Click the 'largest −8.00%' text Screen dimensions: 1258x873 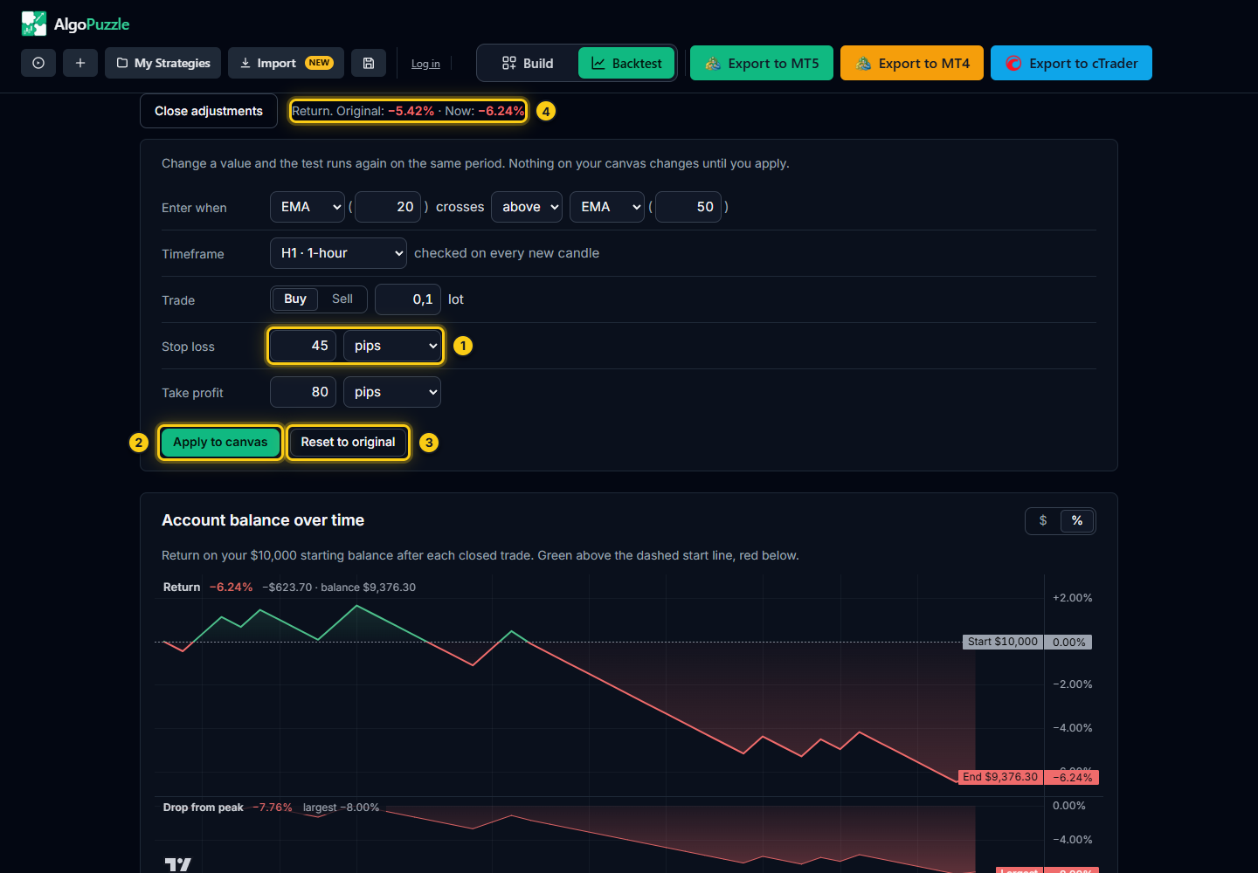pos(341,808)
